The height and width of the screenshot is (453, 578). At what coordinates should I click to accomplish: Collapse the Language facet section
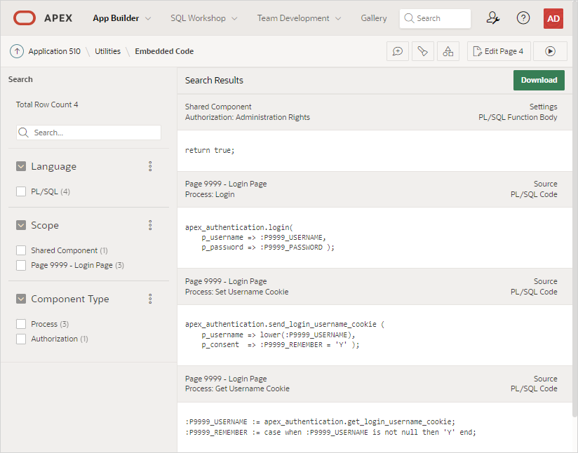pos(21,166)
